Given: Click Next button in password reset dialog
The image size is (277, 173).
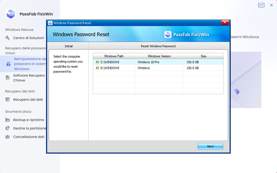Looking at the screenshot, I should 210,146.
